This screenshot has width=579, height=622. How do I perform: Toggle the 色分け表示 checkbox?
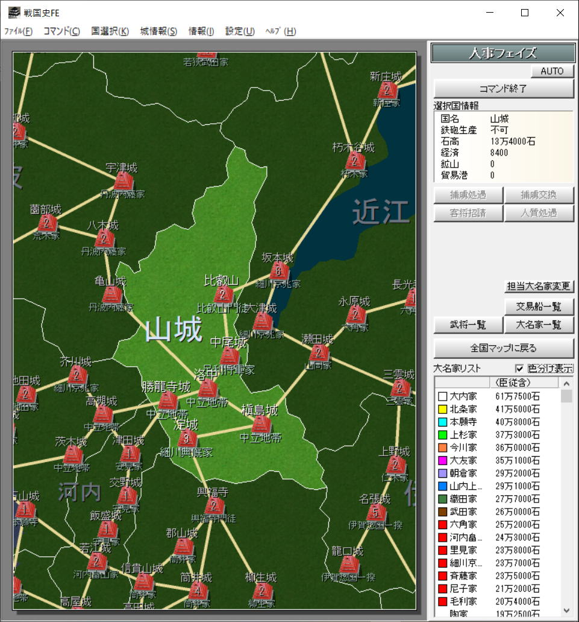519,369
